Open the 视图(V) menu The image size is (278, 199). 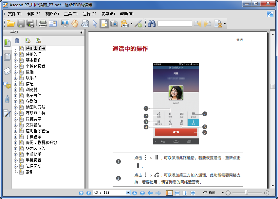pos(52,14)
